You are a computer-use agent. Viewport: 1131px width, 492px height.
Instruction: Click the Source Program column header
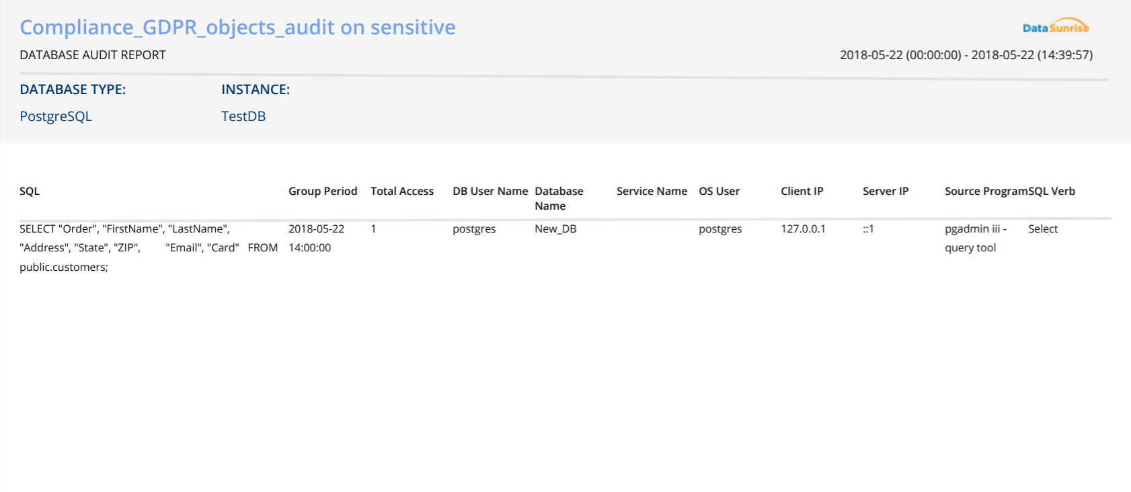pyautogui.click(x=986, y=191)
